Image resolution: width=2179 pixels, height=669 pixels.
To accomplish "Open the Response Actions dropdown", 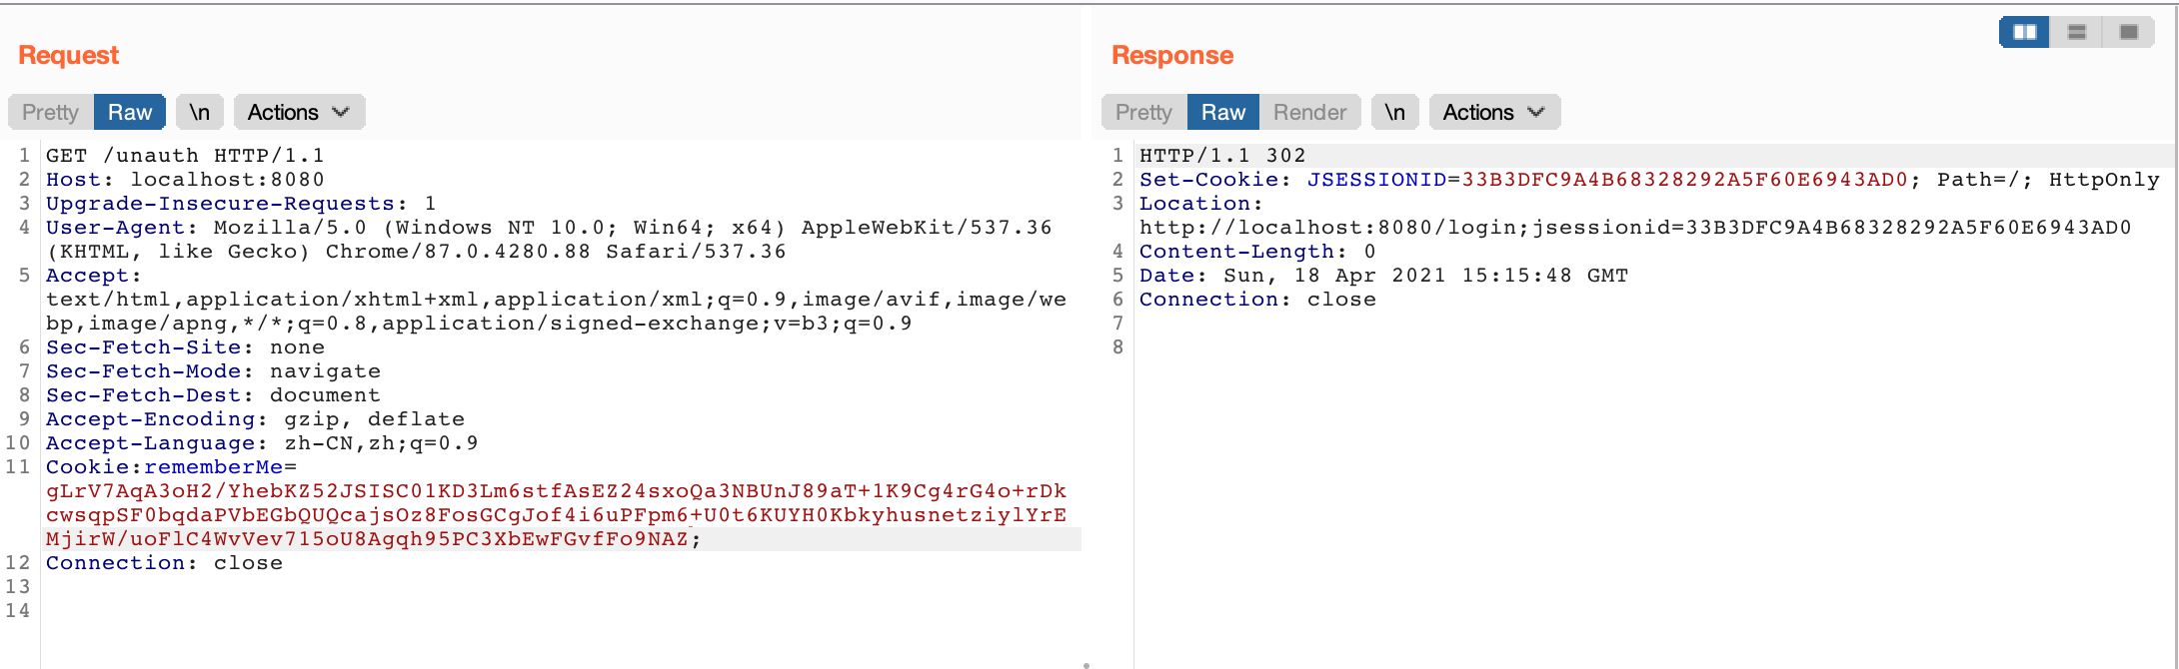I will tap(1493, 112).
